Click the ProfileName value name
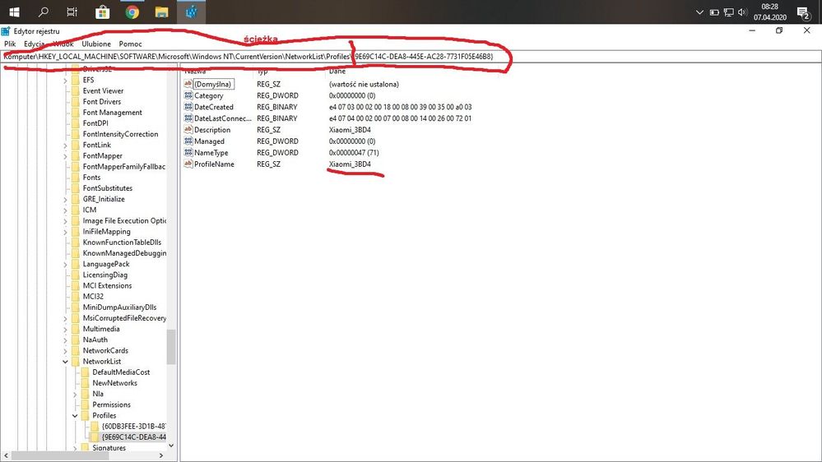Screen dimensions: 822x462 [x=214, y=164]
